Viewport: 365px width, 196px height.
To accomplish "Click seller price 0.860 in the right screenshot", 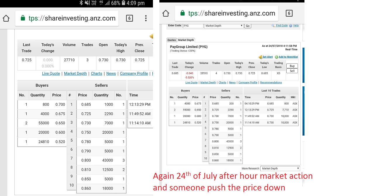I will (x=215, y=160).
